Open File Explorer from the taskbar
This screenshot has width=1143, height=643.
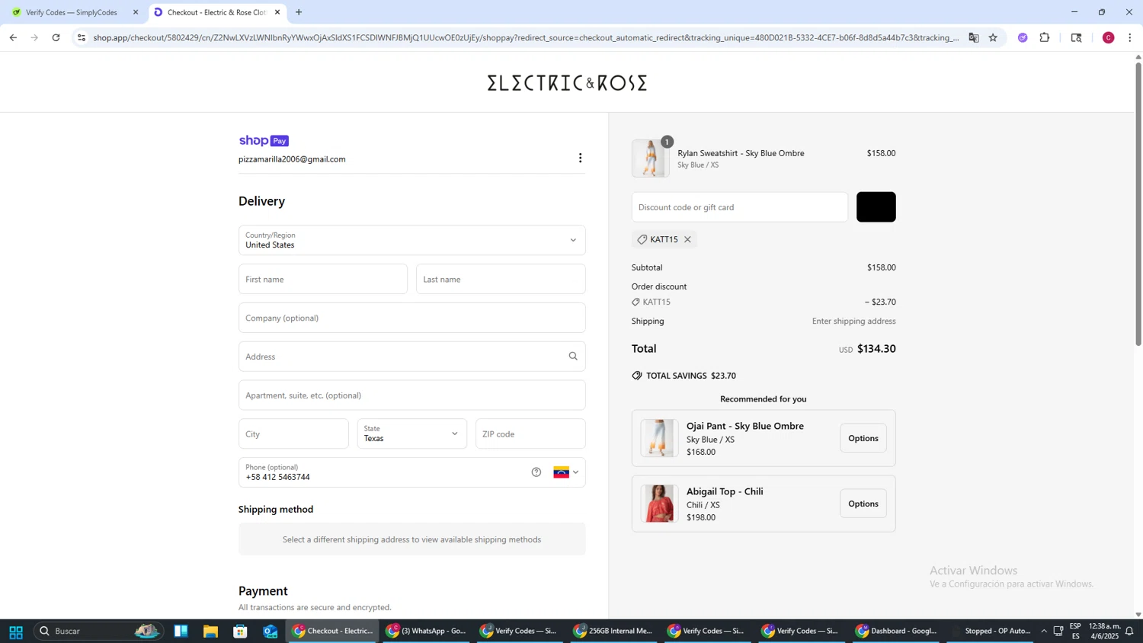click(210, 632)
